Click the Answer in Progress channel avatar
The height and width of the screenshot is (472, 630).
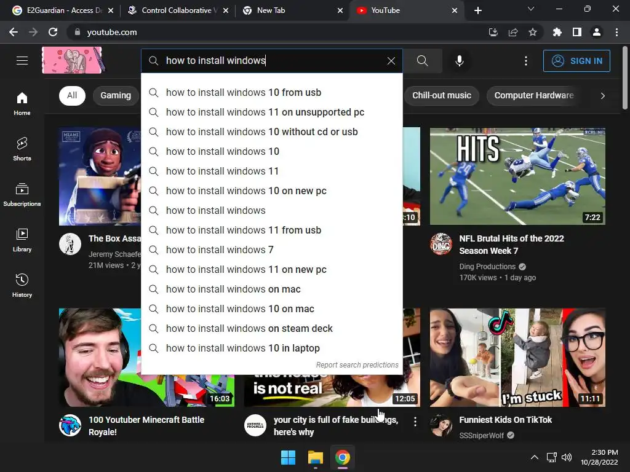[x=255, y=425]
